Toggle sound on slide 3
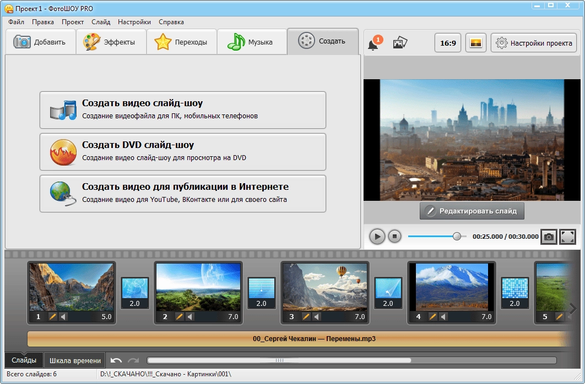585x384 pixels. tap(317, 316)
